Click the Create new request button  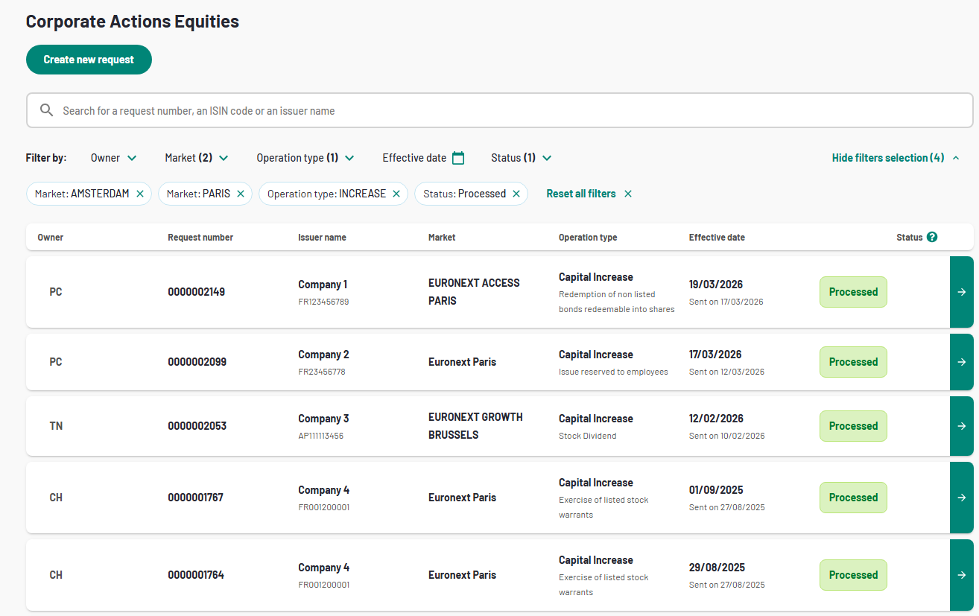tap(89, 60)
